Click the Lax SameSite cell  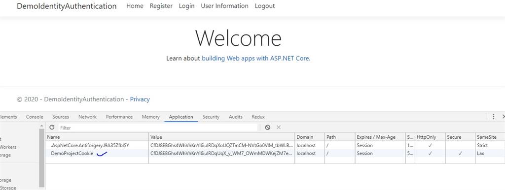480,154
